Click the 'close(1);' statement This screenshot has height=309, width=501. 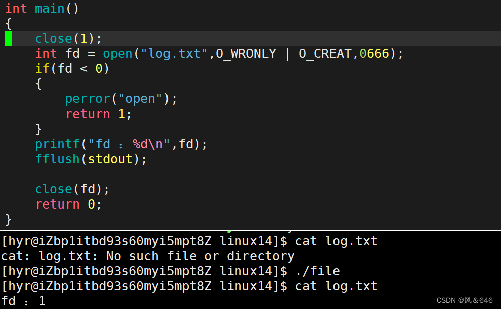pos(68,39)
